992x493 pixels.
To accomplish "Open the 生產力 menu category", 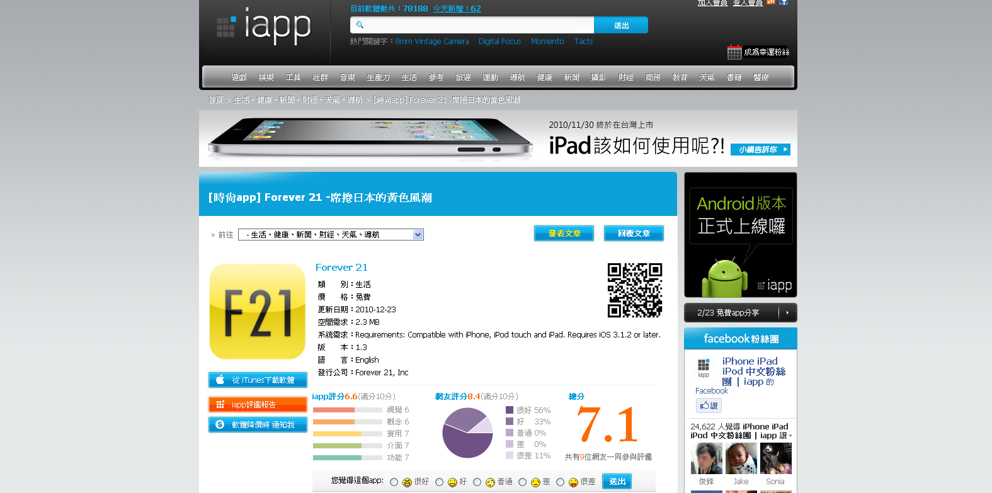I will pos(379,77).
